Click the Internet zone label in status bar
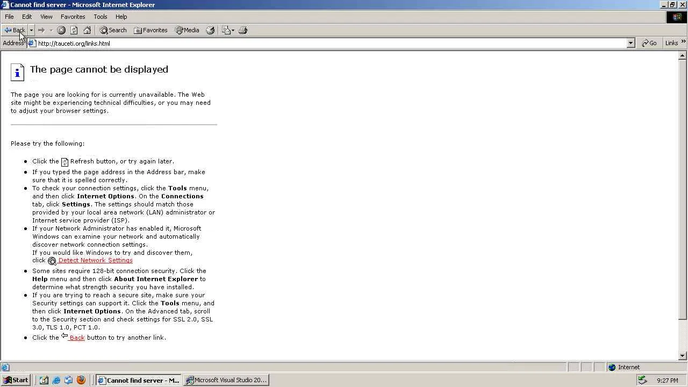This screenshot has width=688, height=387. point(629,367)
